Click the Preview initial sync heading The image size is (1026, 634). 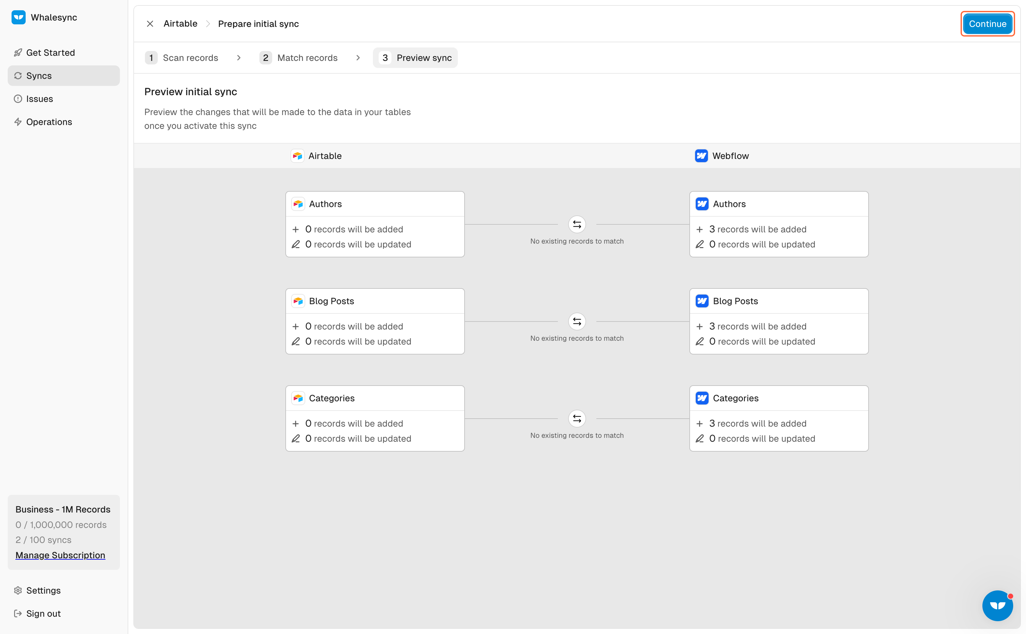pos(190,91)
